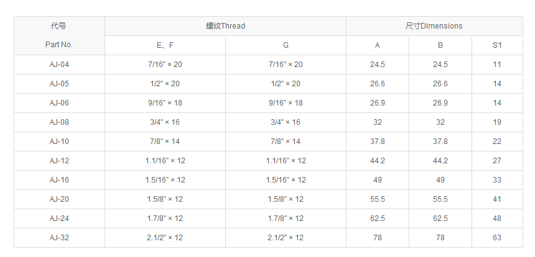Click the A dimension column header
Image resolution: width=535 pixels, height=257 pixels.
(x=378, y=45)
